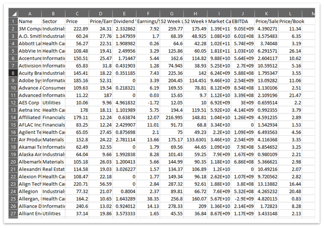Click cell value 26.14
The image size is (324, 228).
pyautogui.click(x=290, y=51)
